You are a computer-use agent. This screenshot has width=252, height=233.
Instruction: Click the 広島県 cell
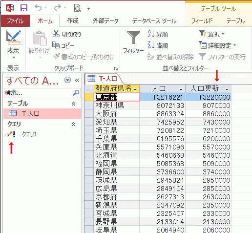[x=117, y=189]
